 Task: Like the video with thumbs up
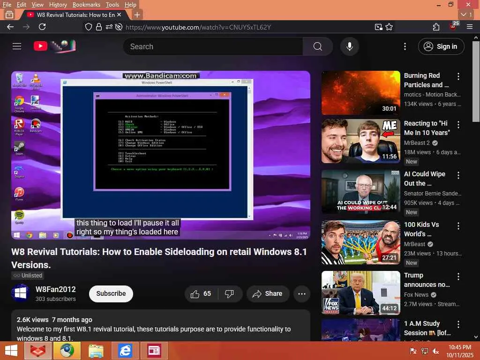click(201, 294)
